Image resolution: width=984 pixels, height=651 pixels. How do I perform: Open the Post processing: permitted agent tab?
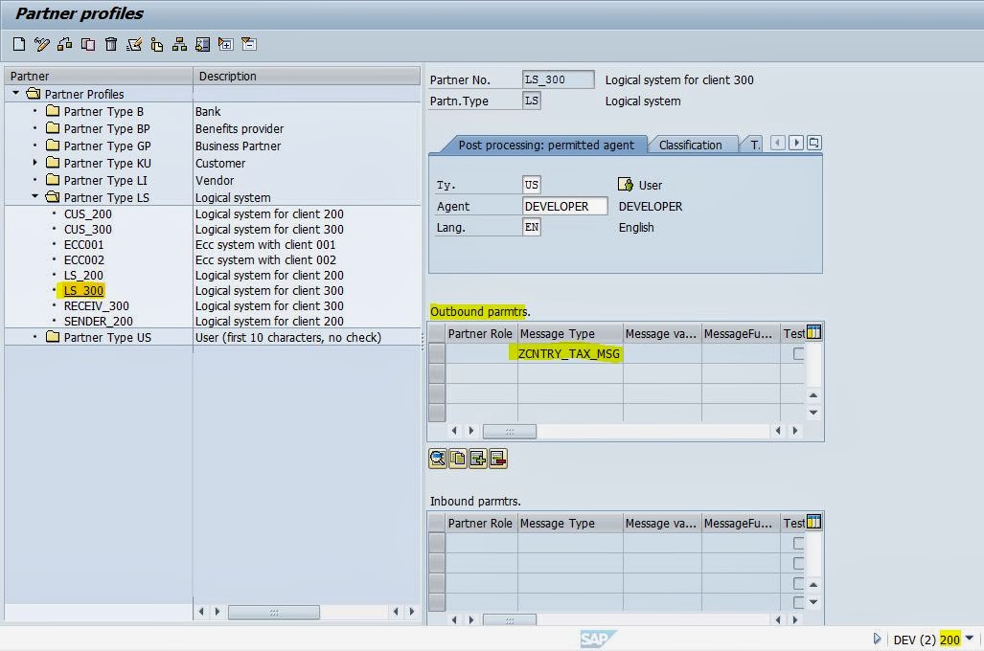[x=546, y=145]
